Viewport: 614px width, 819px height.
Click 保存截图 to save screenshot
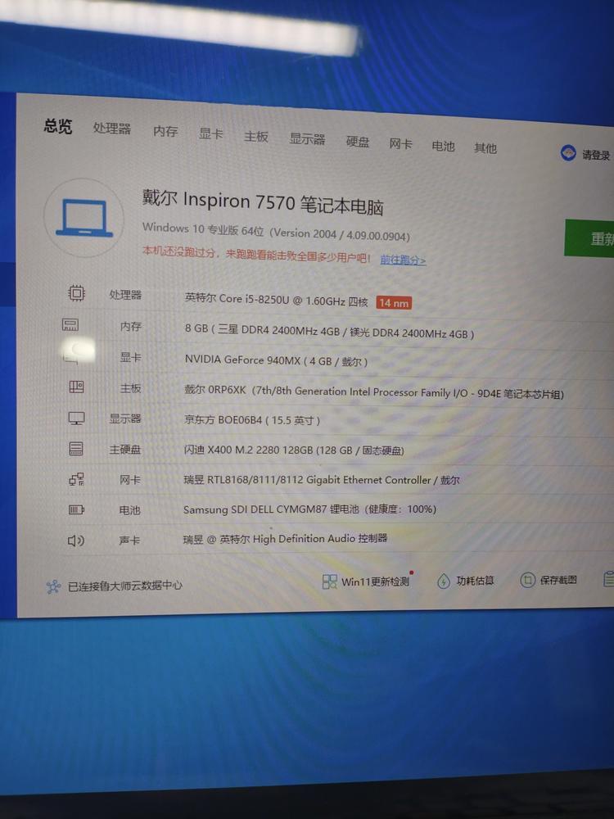[549, 580]
